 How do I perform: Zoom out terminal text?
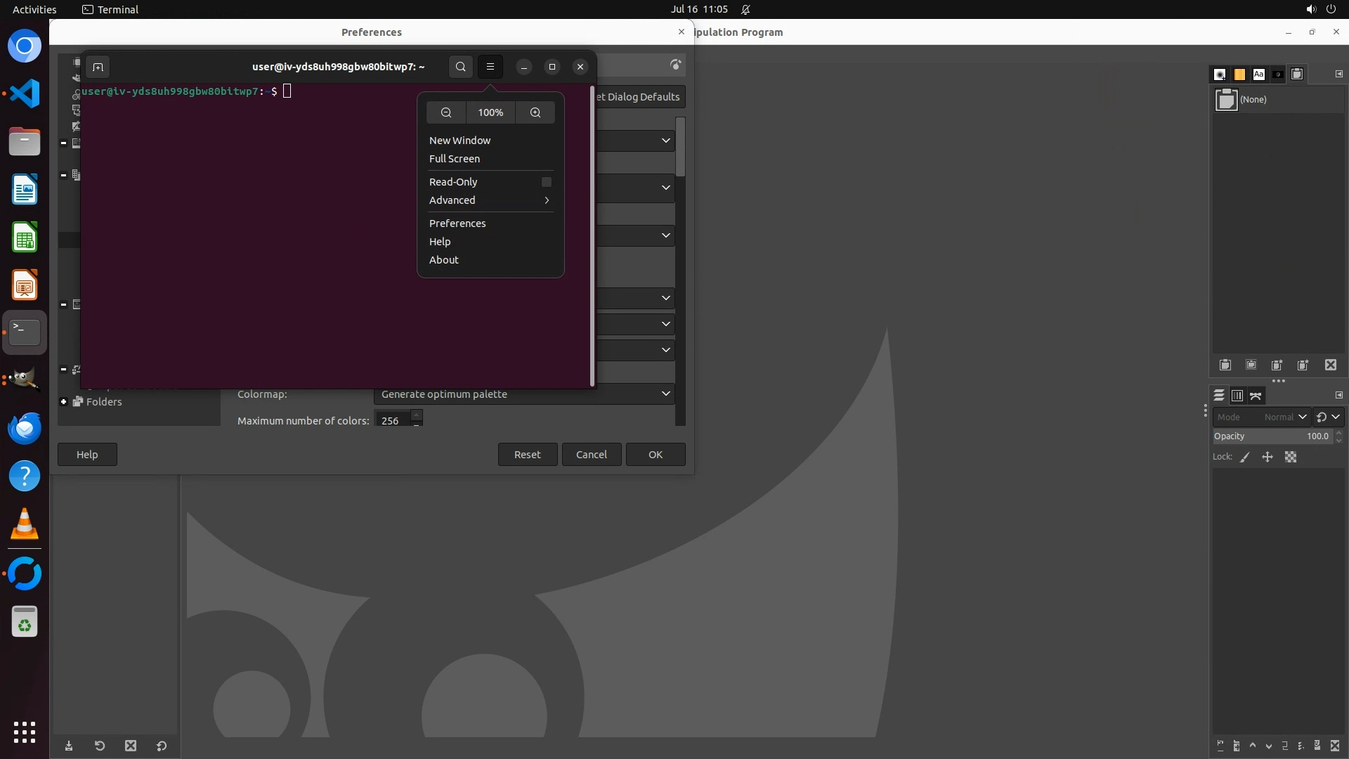click(x=446, y=112)
